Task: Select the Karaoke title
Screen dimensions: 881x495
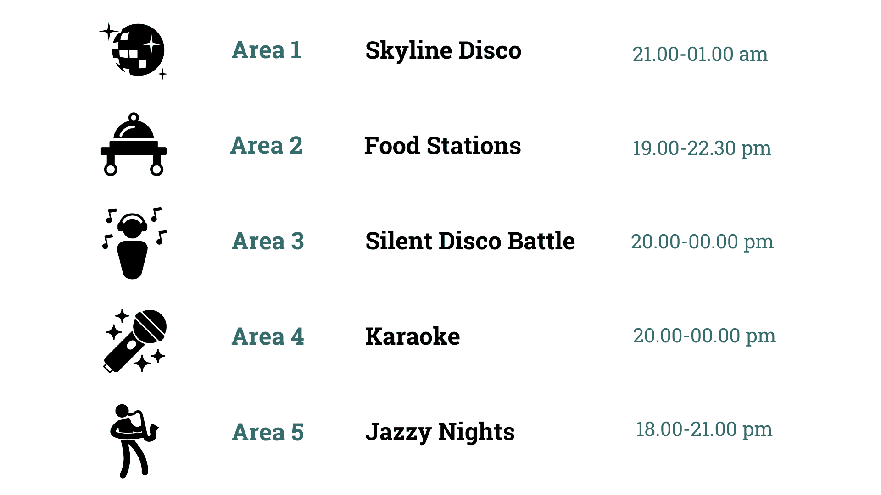Action: [x=413, y=336]
